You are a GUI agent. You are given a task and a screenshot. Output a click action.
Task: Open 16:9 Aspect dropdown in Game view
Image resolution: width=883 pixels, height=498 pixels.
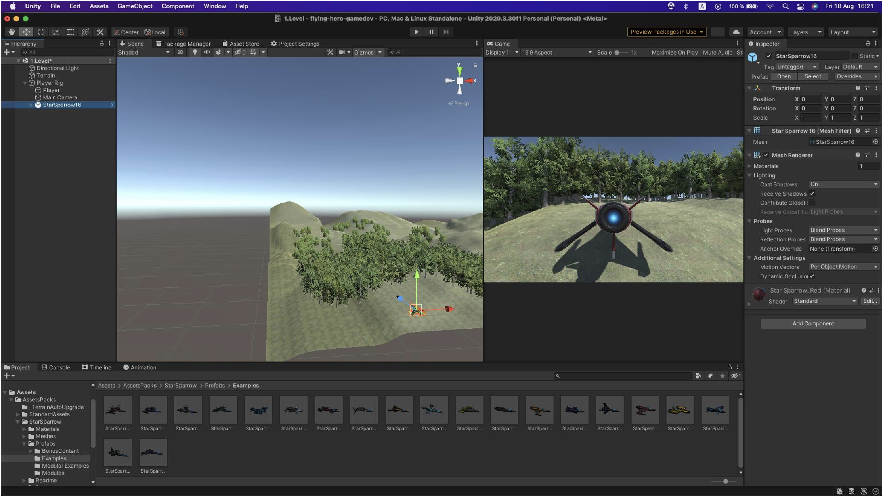(557, 52)
